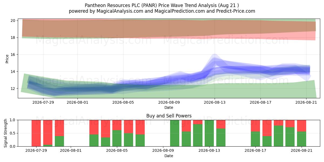Click the 2026-08-21 tick under the bar chart
Viewport: 324px width, 162px height.
[302, 151]
